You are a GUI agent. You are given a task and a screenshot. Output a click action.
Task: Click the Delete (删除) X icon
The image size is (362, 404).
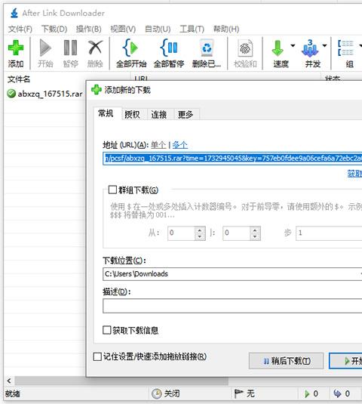pyautogui.click(x=95, y=48)
